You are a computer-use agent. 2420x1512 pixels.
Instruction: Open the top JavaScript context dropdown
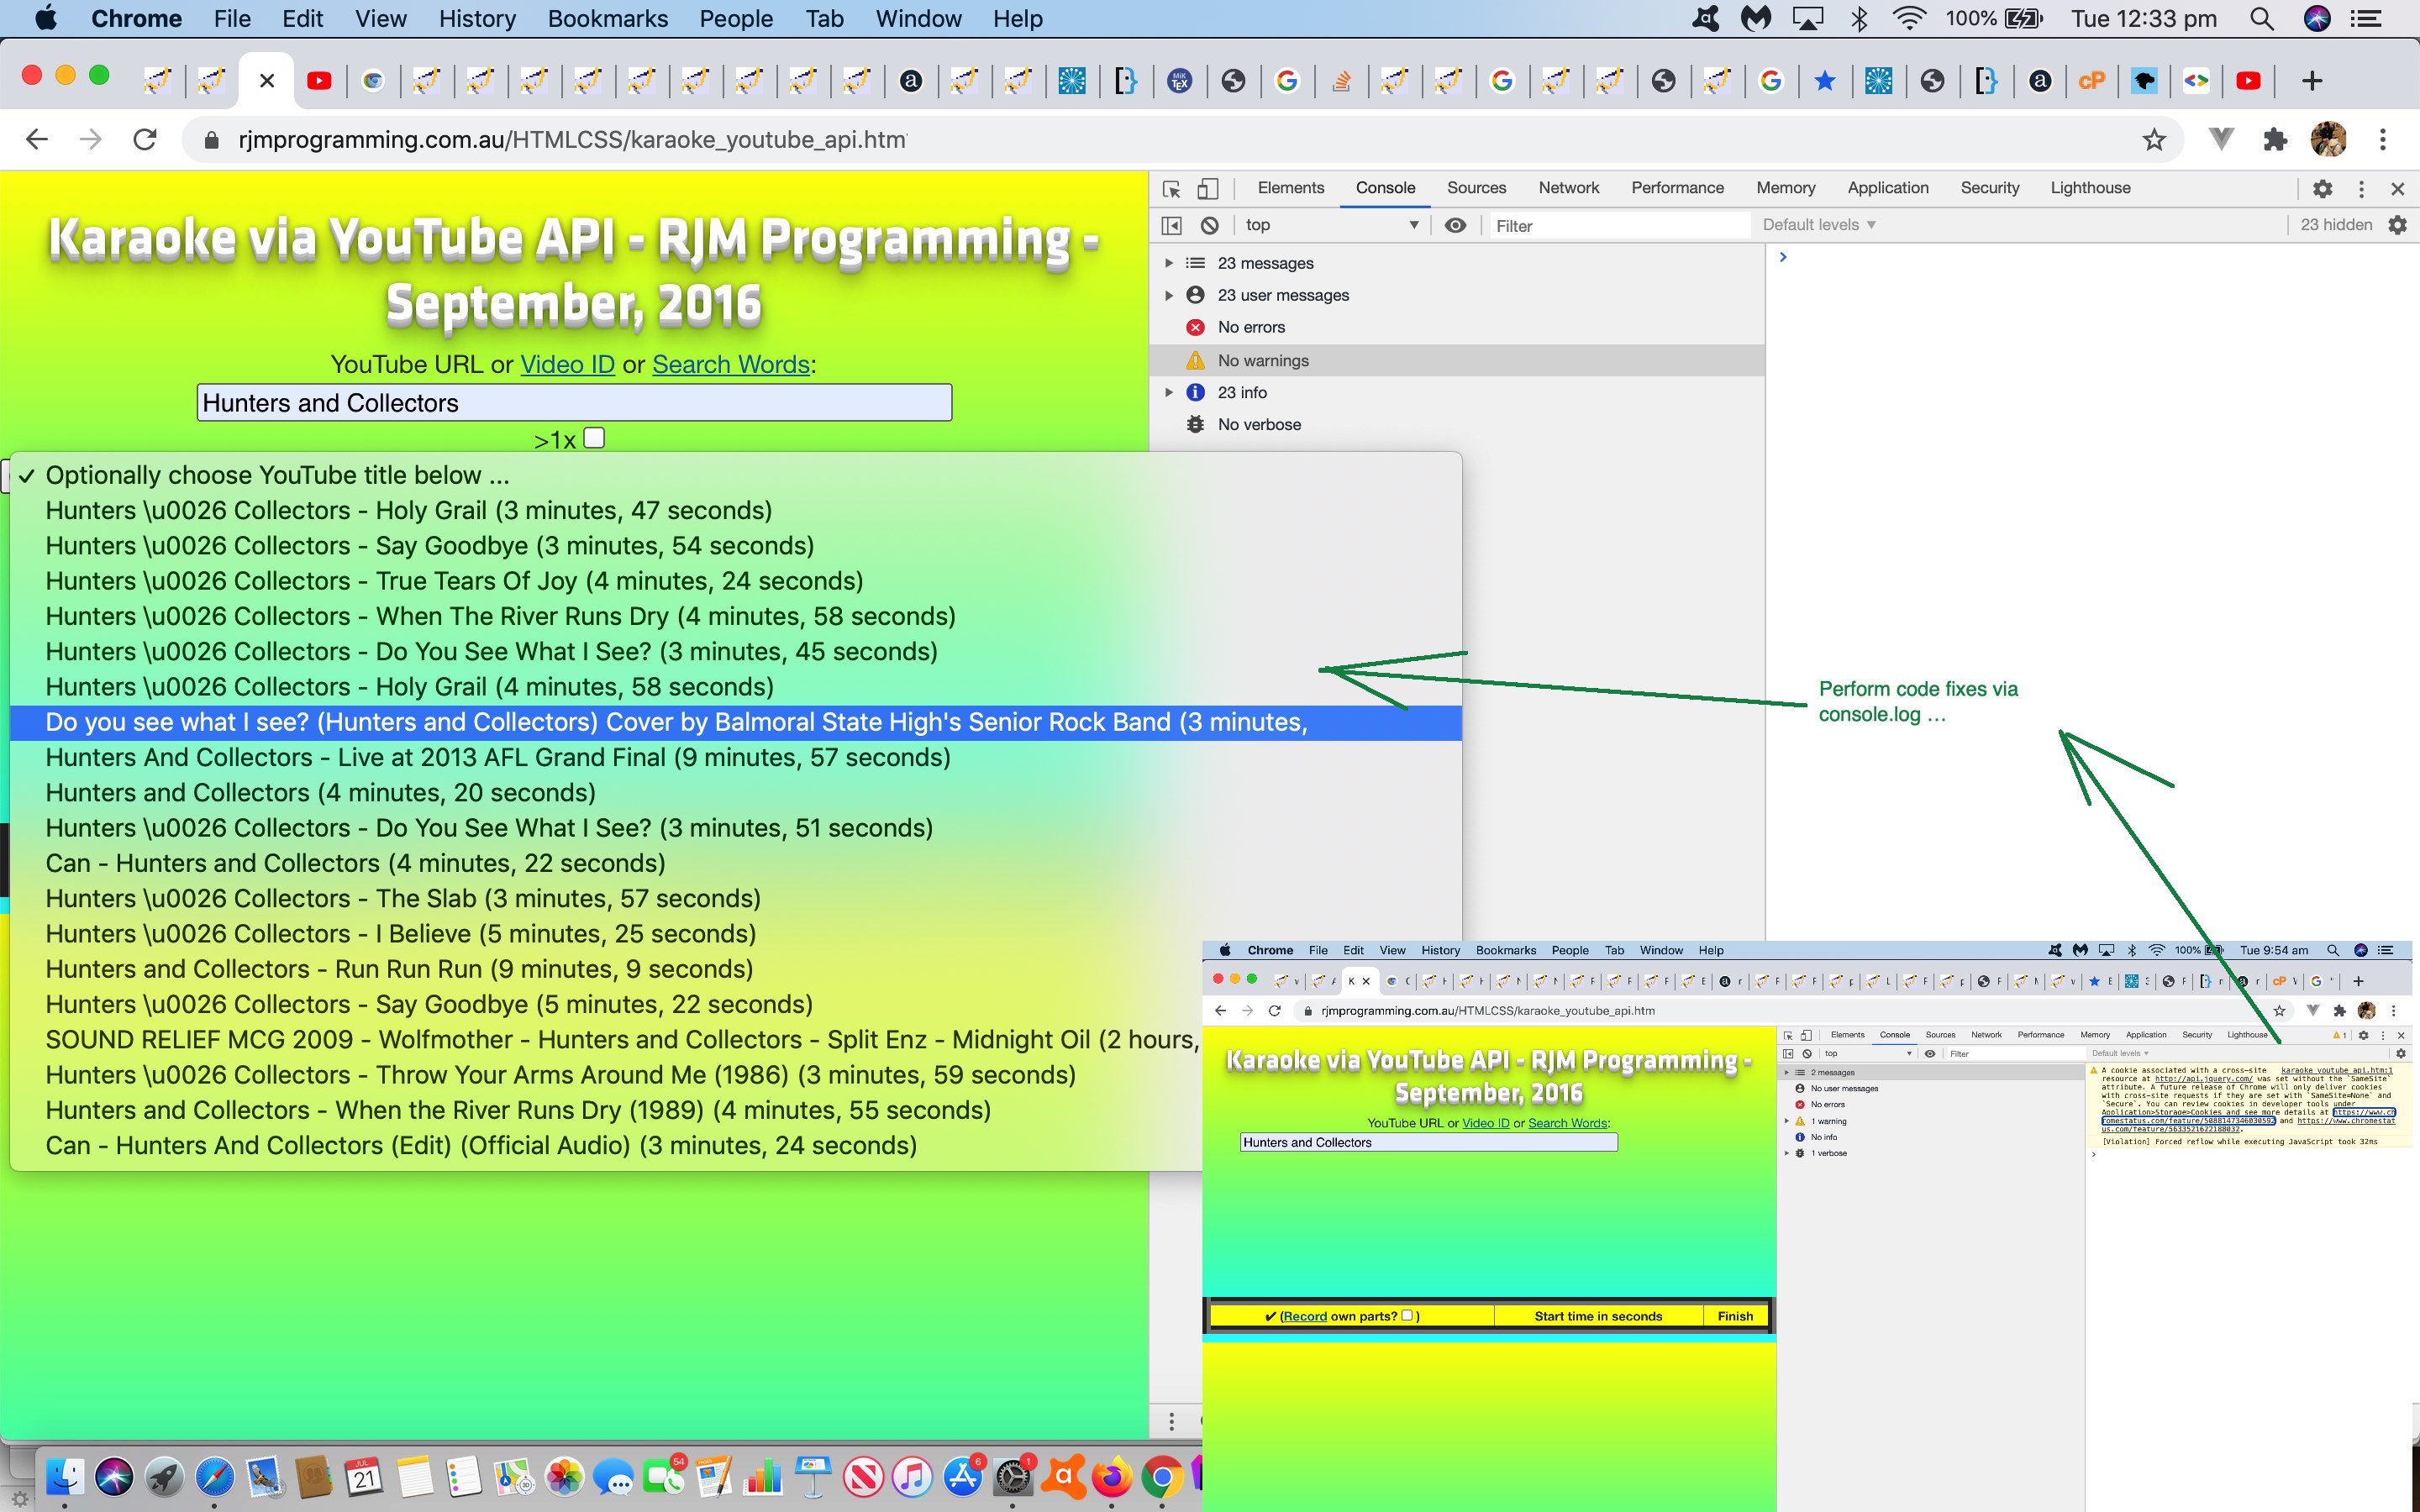pyautogui.click(x=1331, y=225)
